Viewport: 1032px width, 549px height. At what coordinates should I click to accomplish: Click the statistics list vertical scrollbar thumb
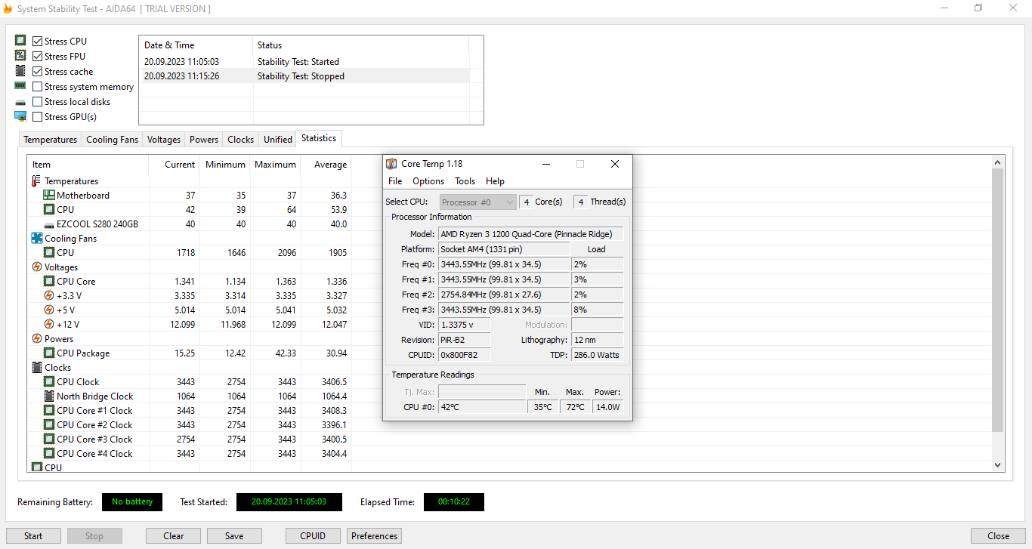tap(998, 300)
